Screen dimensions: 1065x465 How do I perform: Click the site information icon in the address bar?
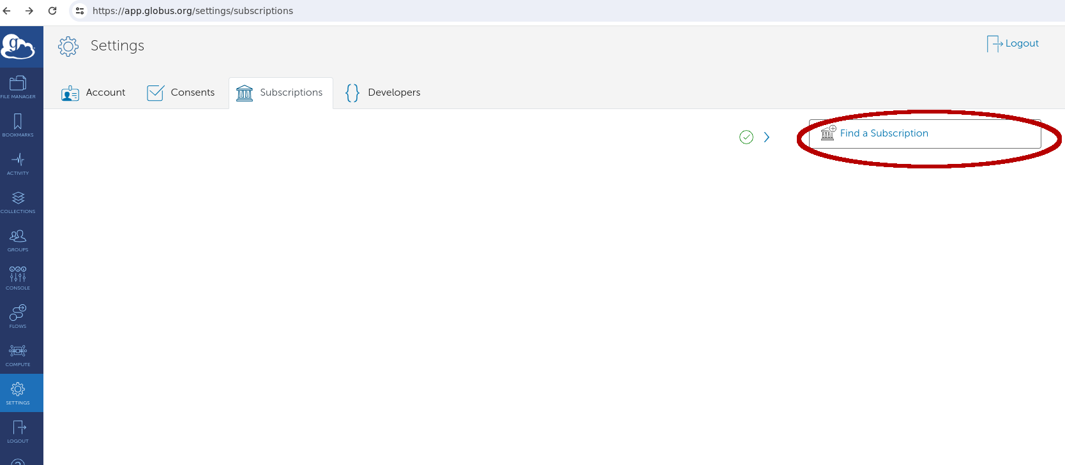coord(80,11)
